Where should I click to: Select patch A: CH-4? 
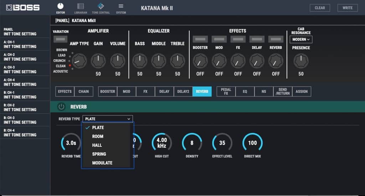click(x=25, y=82)
